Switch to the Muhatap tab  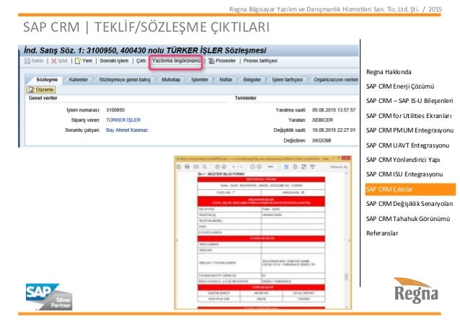pos(171,79)
